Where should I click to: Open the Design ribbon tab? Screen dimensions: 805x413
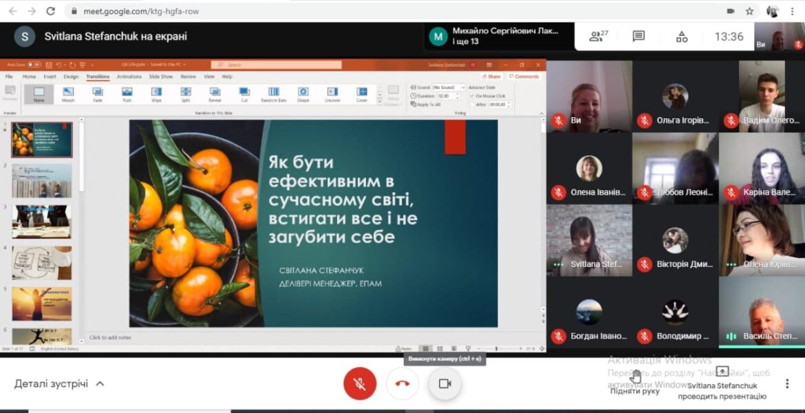[x=71, y=76]
